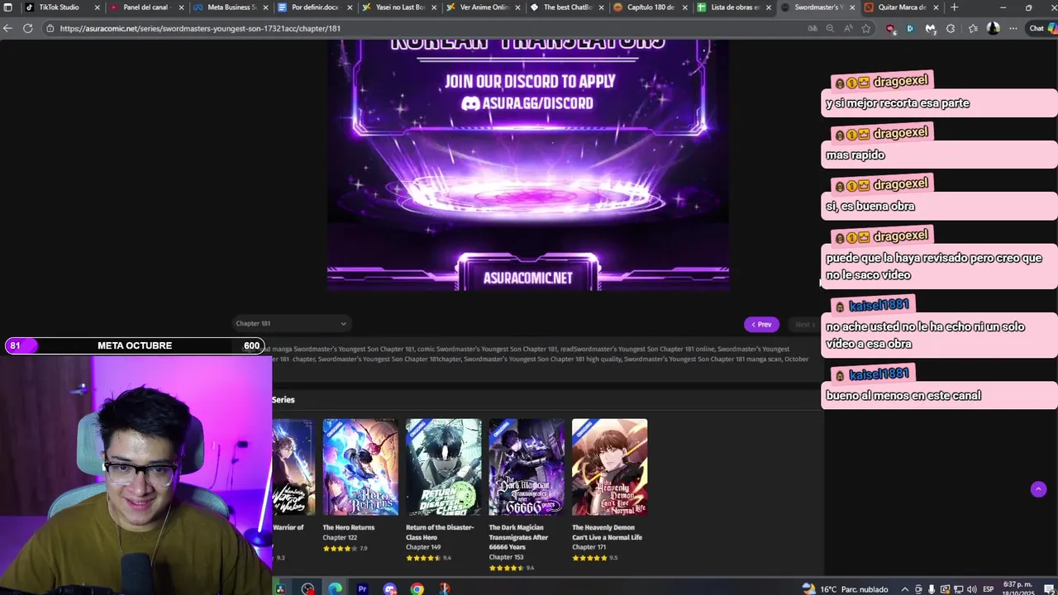This screenshot has width=1058, height=595.
Task: Activate the read aloud icon
Action: pyautogui.click(x=848, y=28)
